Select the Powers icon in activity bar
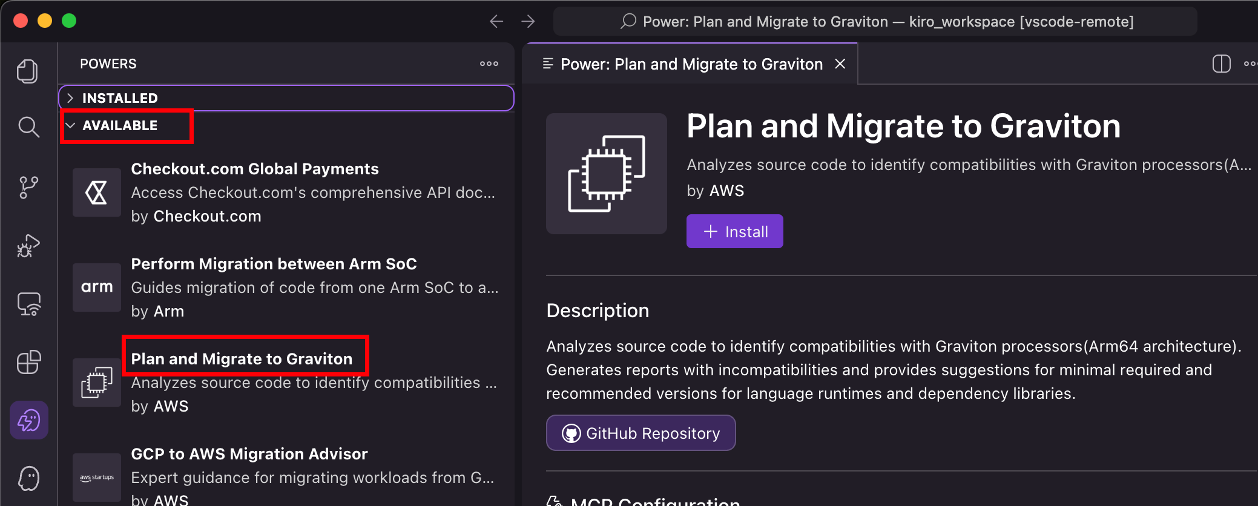The image size is (1258, 506). click(29, 420)
